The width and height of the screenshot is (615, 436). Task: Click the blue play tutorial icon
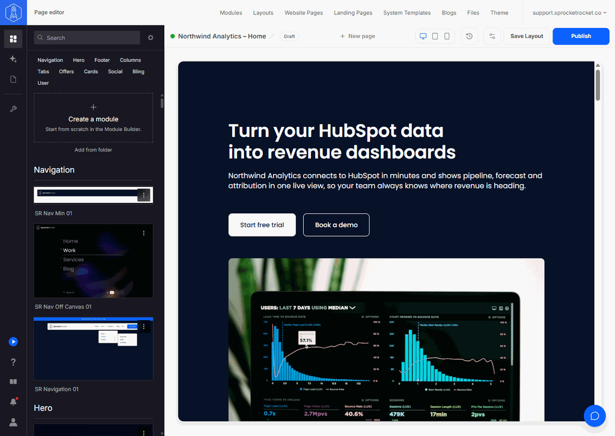coord(13,342)
